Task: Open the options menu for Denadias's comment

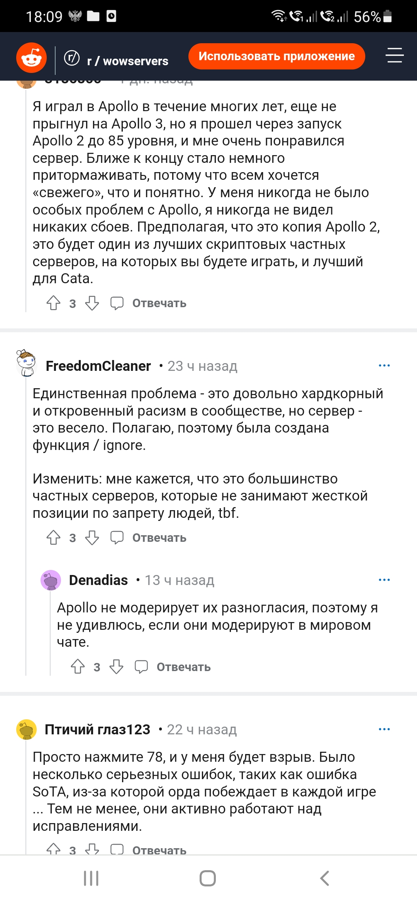Action: pos(384,580)
